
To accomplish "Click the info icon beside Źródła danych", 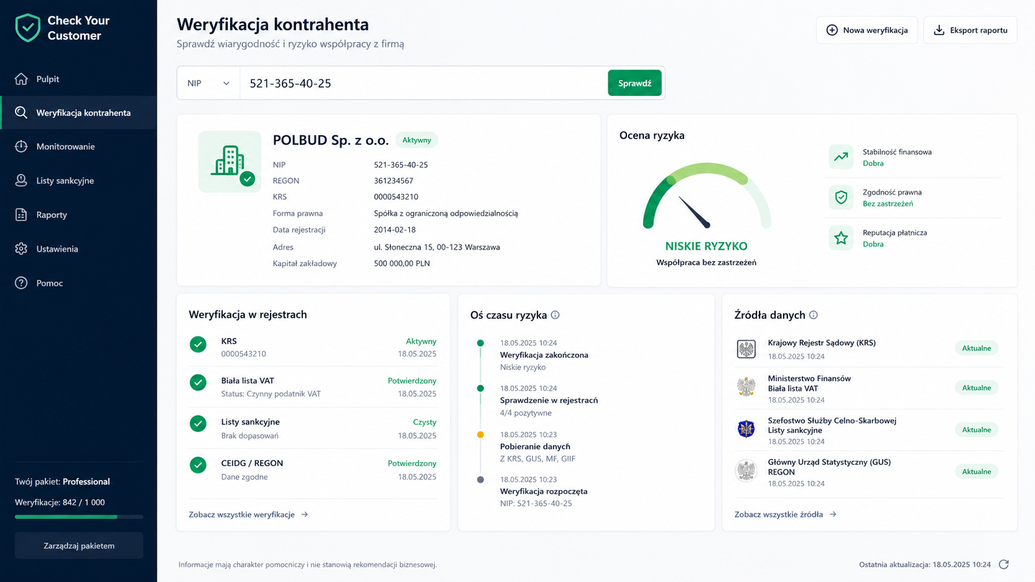I will tap(813, 315).
